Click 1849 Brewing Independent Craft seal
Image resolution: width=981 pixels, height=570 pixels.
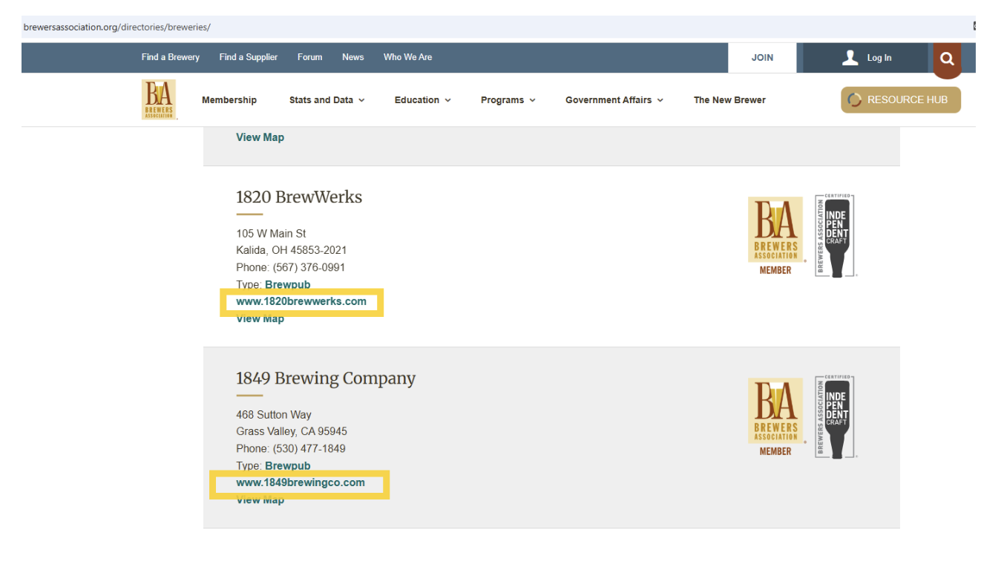pyautogui.click(x=836, y=416)
